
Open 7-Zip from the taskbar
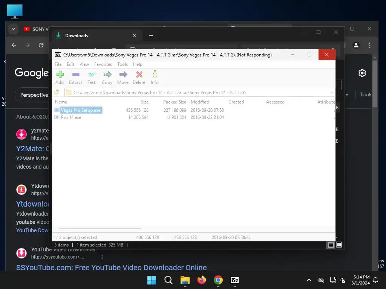pos(234,280)
